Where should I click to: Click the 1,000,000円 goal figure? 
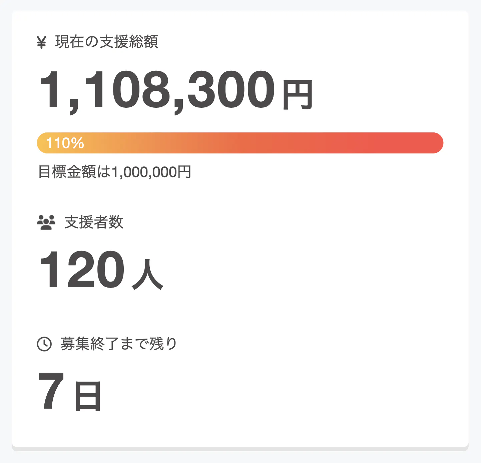pos(151,172)
